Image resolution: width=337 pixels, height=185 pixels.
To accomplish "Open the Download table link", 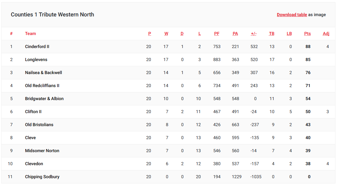I will 292,15.
